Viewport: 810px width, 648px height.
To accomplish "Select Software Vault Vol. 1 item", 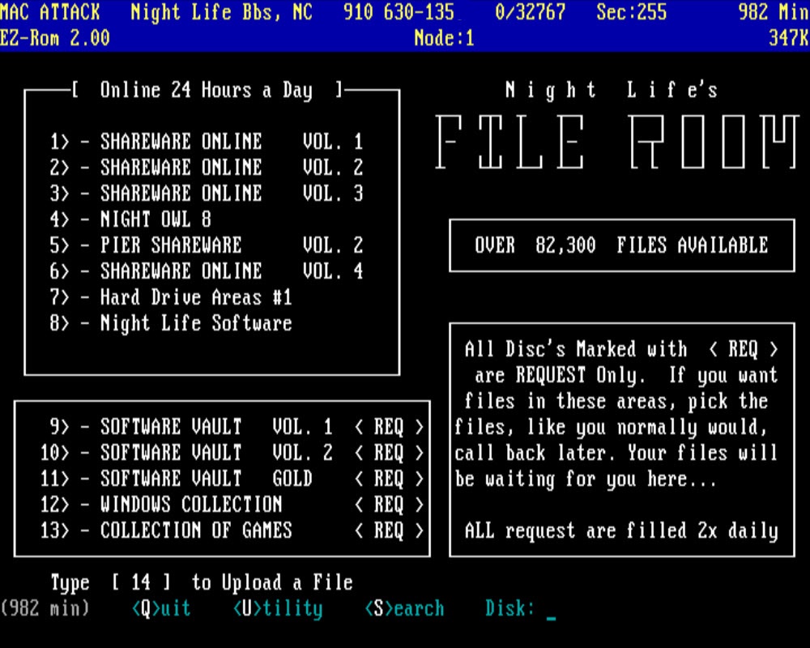I will (215, 427).
